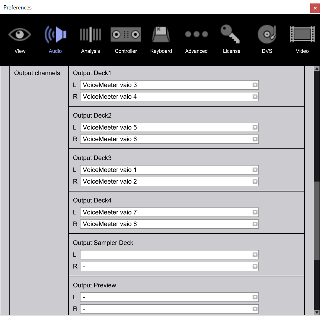Open the Video filmstrip icon
320x316 pixels.
coord(302,34)
